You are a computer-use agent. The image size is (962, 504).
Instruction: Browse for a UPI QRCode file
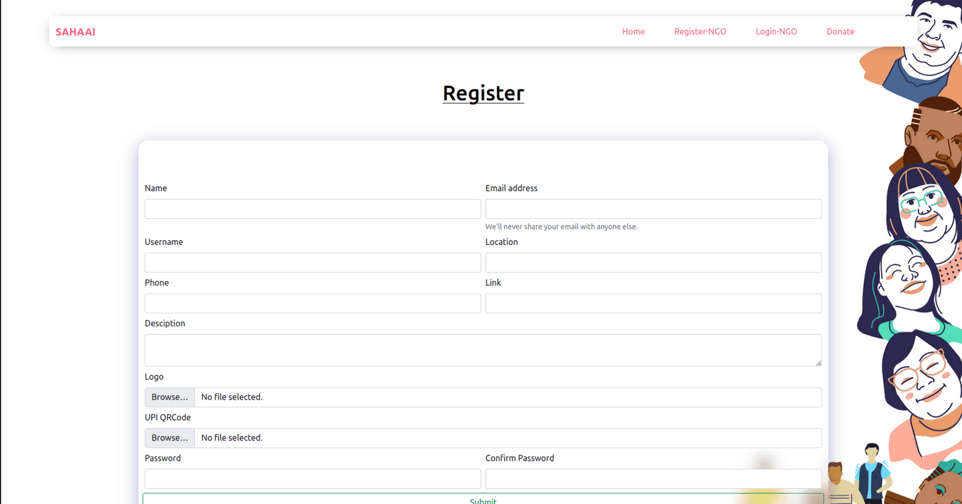170,438
